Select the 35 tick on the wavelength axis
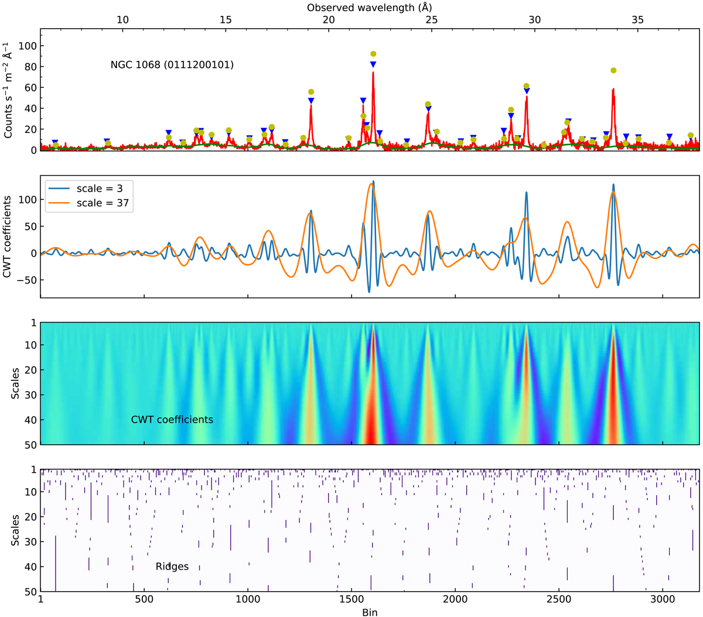This screenshot has width=703, height=617. tap(637, 20)
